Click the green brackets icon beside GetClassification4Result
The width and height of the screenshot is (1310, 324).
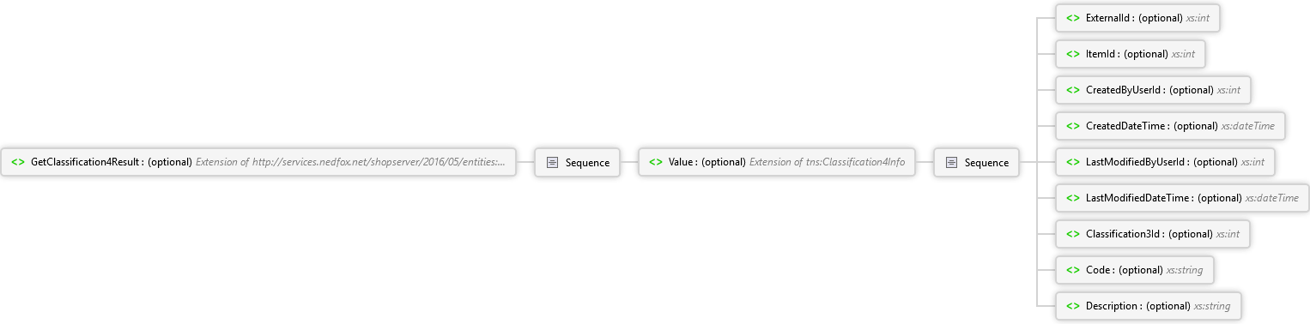point(18,162)
